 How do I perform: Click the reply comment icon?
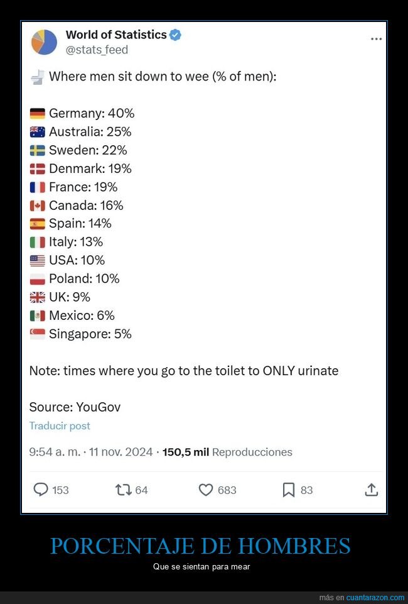point(41,490)
